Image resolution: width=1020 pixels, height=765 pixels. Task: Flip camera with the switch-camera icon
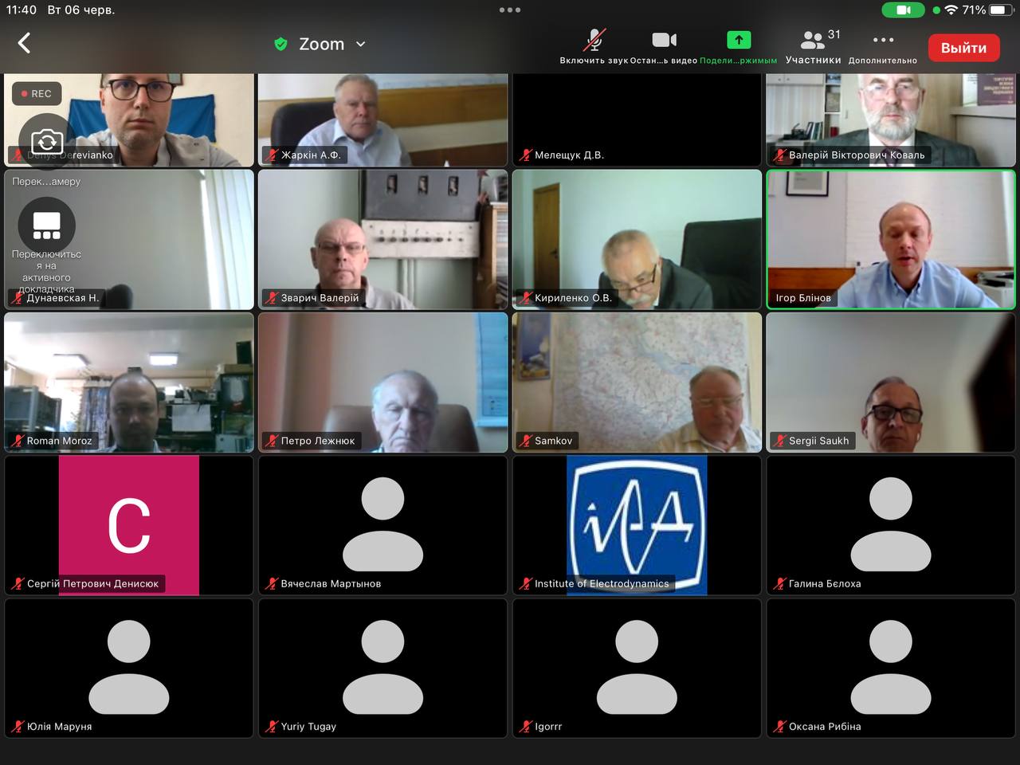pos(47,142)
